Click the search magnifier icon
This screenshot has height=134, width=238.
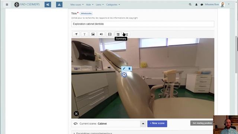point(190,4)
